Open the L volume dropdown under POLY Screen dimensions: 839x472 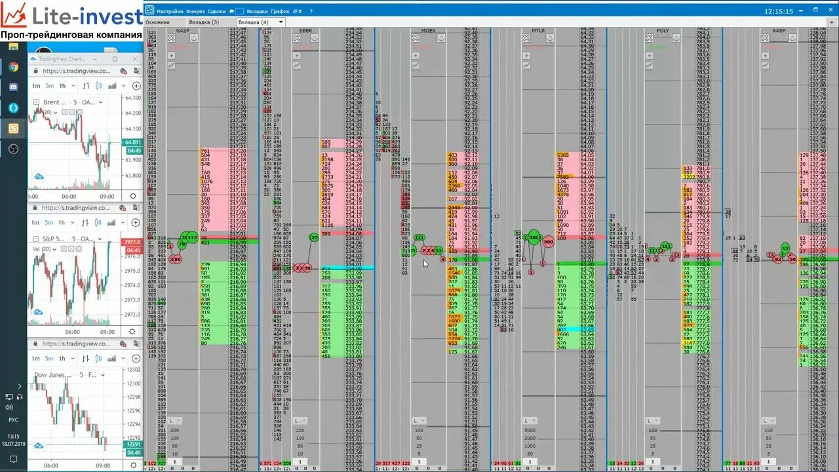pos(653,420)
